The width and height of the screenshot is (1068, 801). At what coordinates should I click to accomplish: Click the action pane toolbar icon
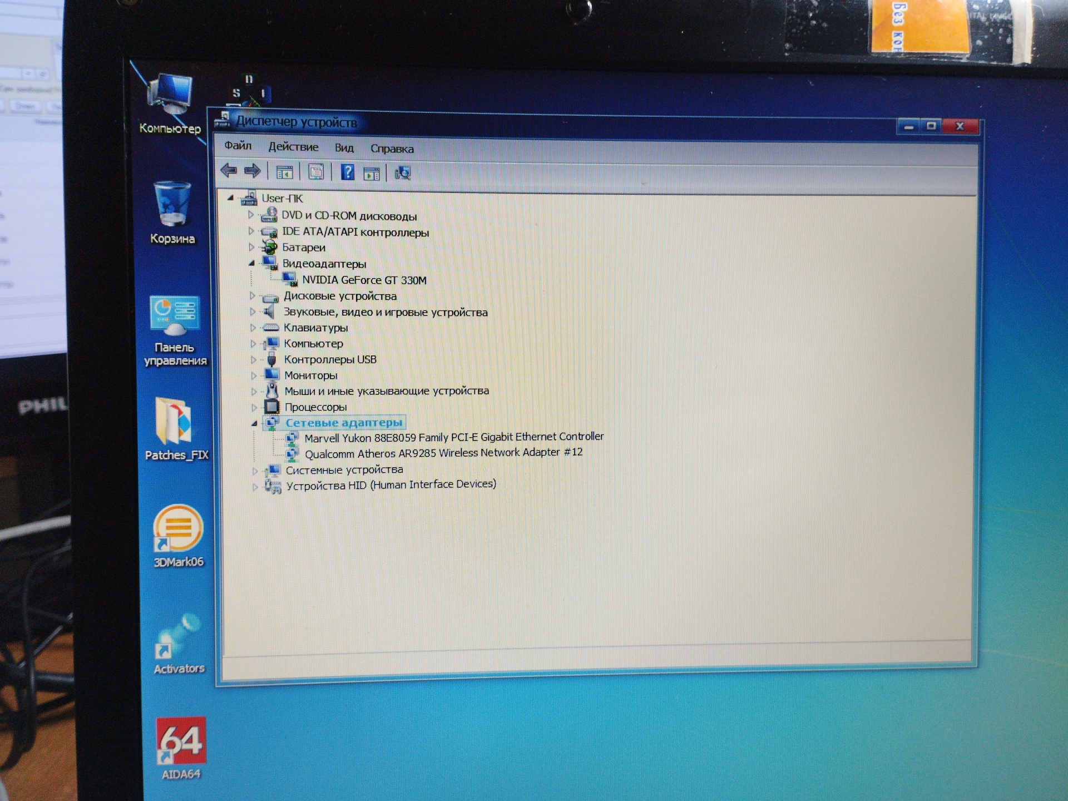[x=372, y=174]
